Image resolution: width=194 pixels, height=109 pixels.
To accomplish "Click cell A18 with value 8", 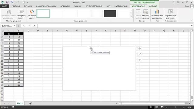I will [9, 85].
